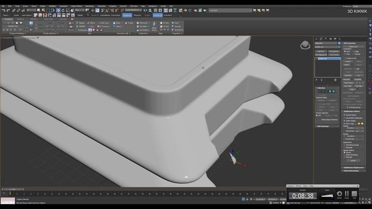Set Update Options to Manually
The image size is (372, 209).
[x=345, y=157]
